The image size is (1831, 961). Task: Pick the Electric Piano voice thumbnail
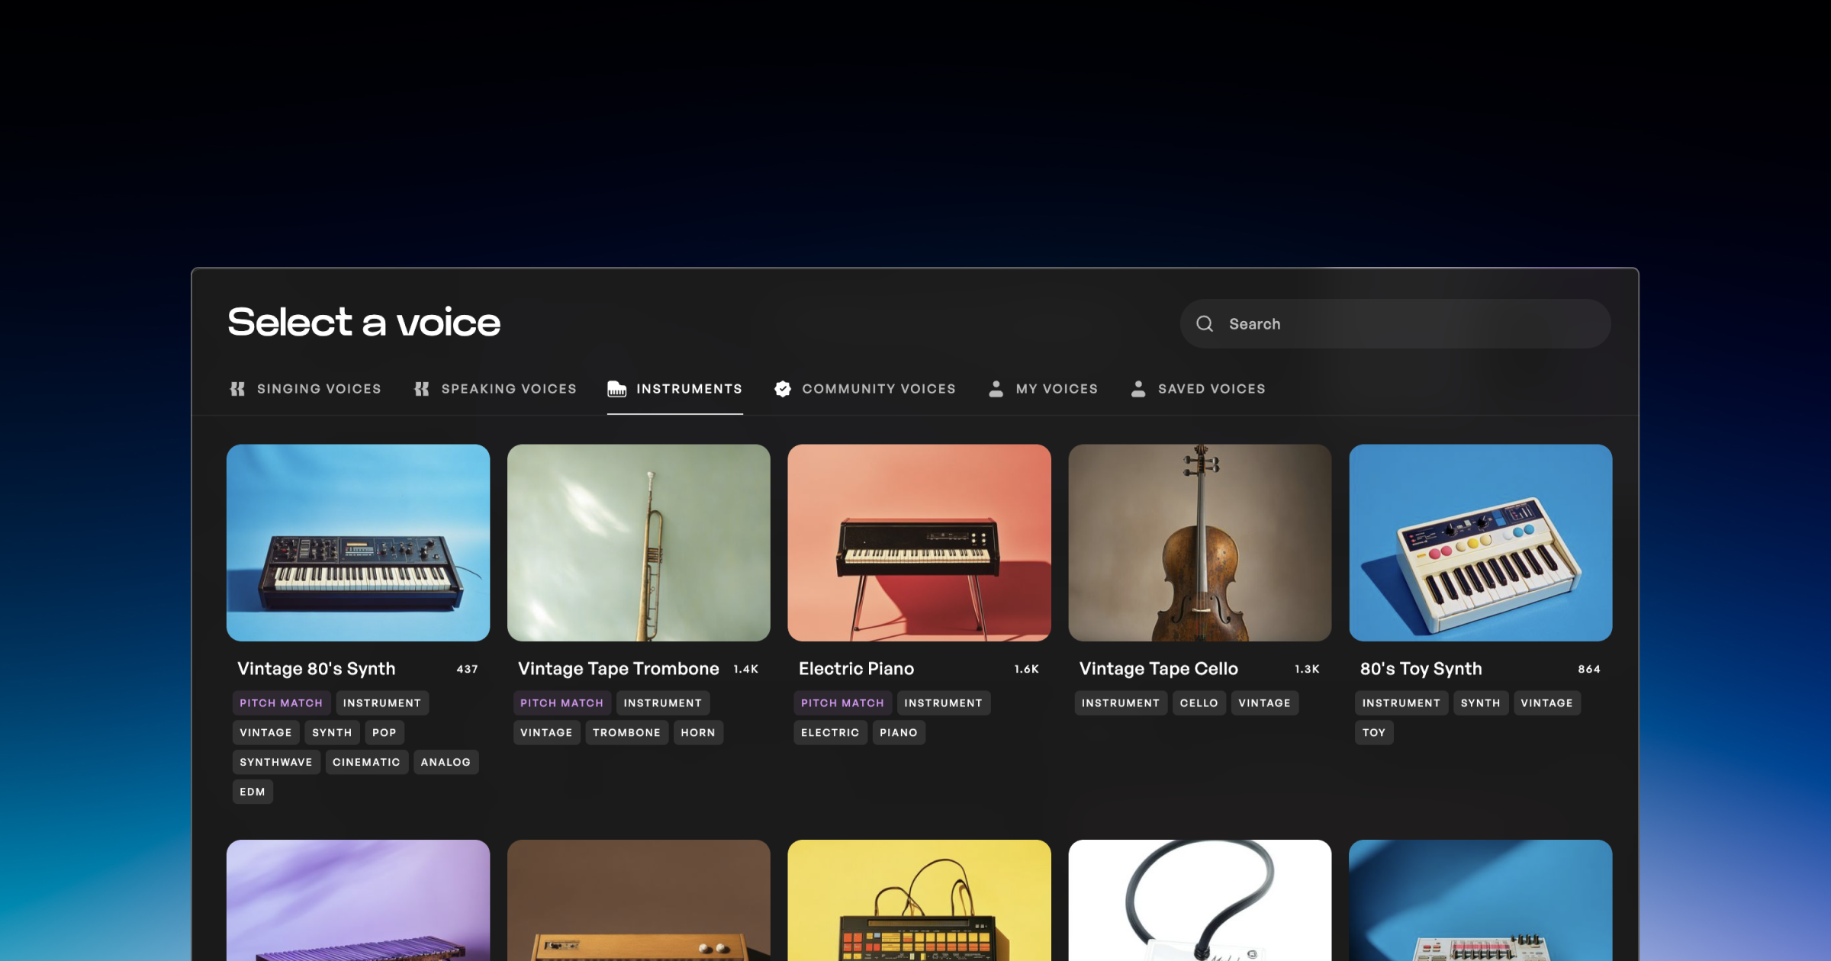[x=919, y=542]
